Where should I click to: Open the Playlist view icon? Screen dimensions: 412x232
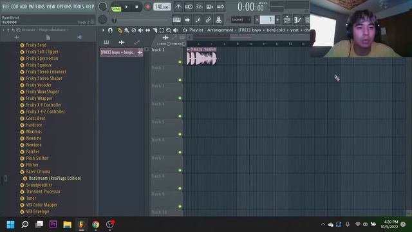coord(287,20)
